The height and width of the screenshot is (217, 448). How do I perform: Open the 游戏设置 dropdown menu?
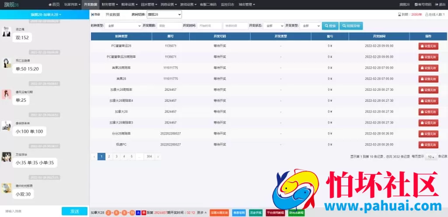click(x=188, y=4)
